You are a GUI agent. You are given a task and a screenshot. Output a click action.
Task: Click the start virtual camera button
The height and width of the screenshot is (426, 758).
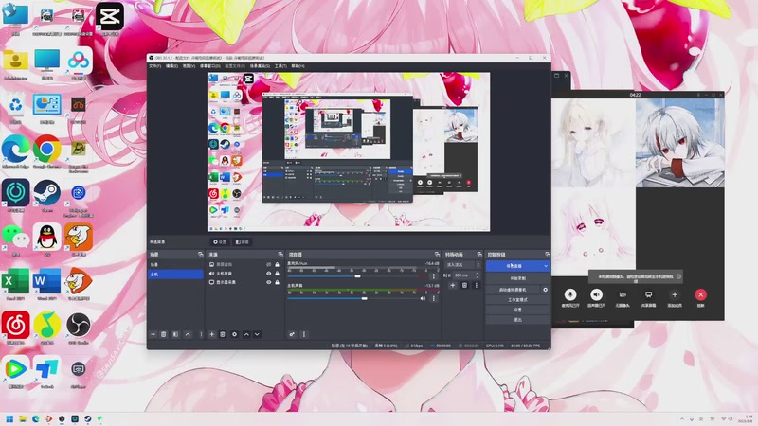point(514,290)
